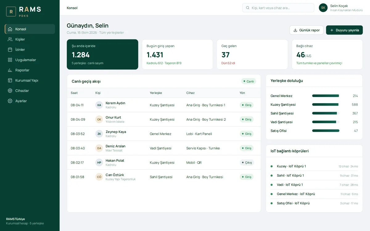Click the status dot for Satış Ofisi IoT Köprü
The height and width of the screenshot is (231, 370).
[272, 203]
